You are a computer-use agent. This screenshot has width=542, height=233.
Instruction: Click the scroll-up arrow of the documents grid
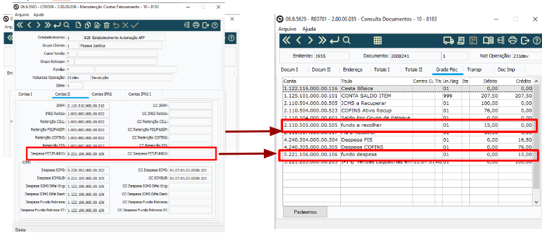click(x=536, y=81)
